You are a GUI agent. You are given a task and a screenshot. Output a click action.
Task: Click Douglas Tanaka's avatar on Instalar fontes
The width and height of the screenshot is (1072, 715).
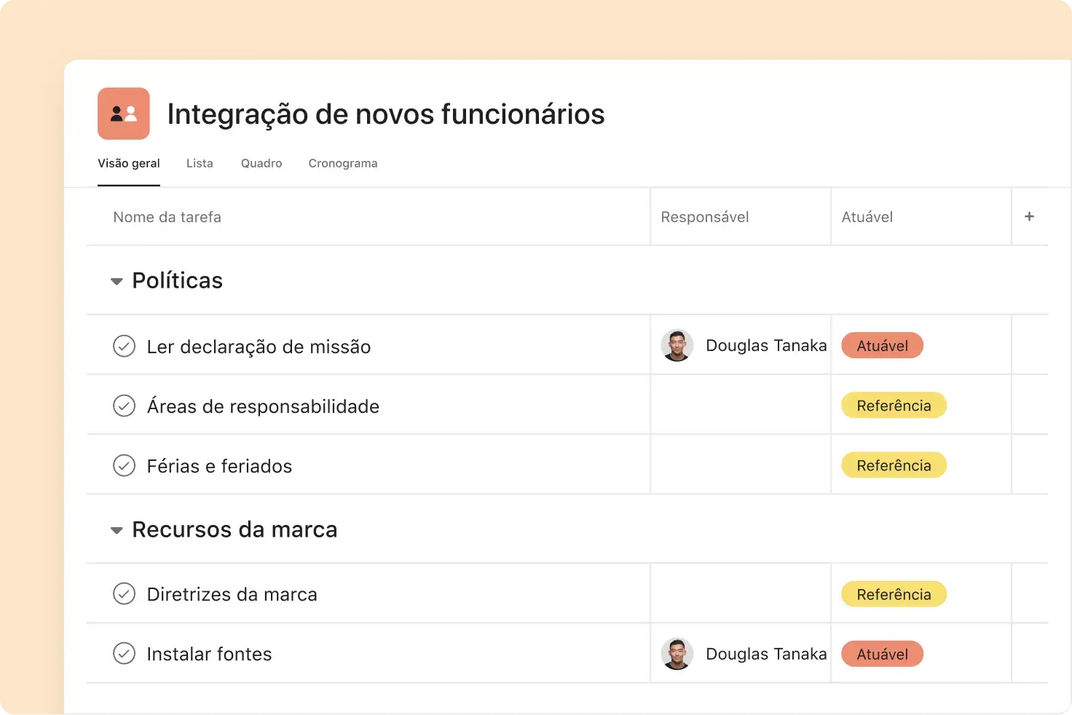tap(677, 653)
